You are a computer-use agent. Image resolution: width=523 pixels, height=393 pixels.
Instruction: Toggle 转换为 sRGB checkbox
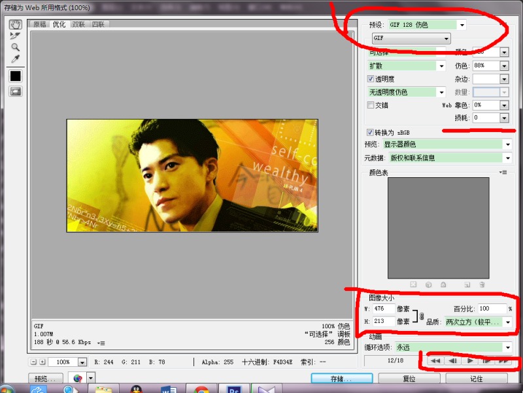pyautogui.click(x=371, y=133)
